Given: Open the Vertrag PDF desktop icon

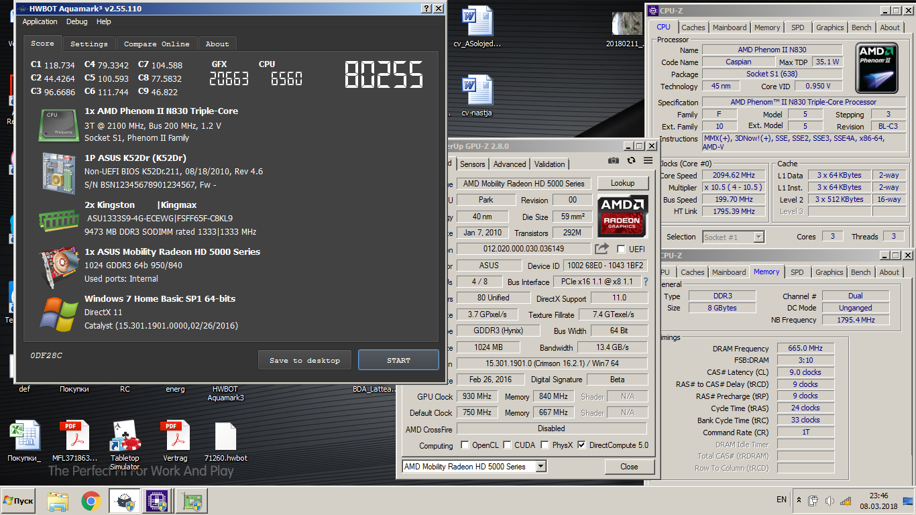Looking at the screenshot, I should click(x=175, y=436).
